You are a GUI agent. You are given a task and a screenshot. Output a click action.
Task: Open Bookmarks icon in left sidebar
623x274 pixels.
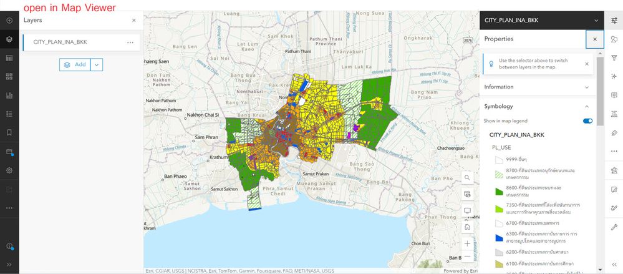[x=9, y=132]
